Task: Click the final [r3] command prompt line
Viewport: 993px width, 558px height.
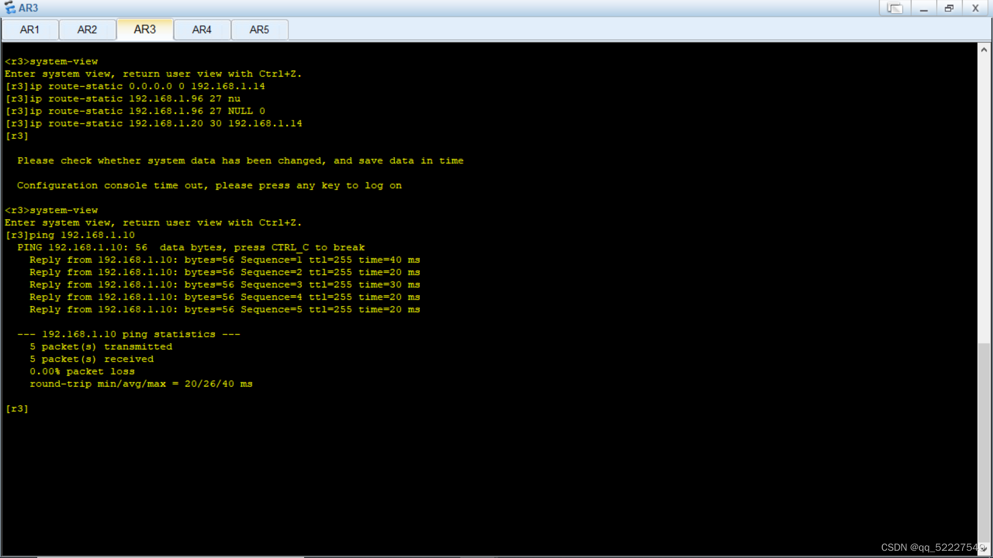Action: point(17,409)
